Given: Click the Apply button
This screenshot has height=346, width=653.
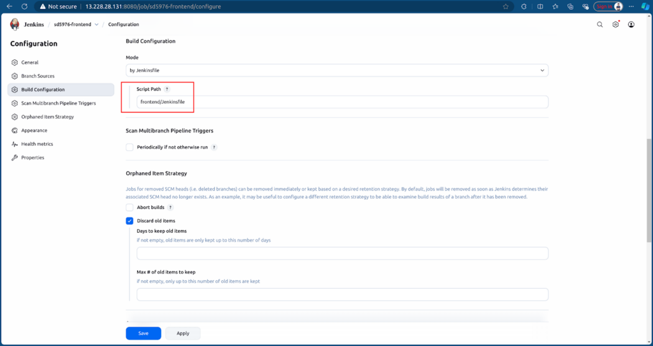Looking at the screenshot, I should [183, 333].
